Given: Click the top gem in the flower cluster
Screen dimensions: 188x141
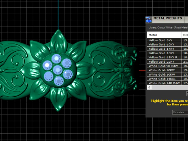Looking at the screenshot, I should 56,59.
